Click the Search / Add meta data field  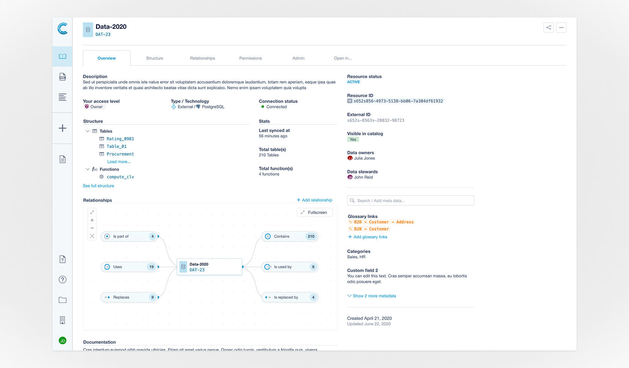[x=411, y=201]
